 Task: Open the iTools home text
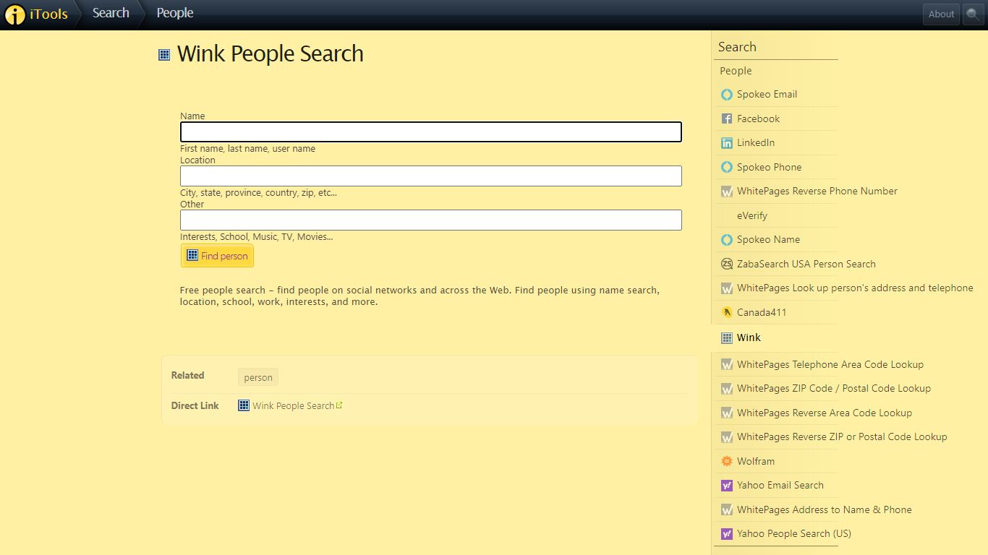coord(48,14)
